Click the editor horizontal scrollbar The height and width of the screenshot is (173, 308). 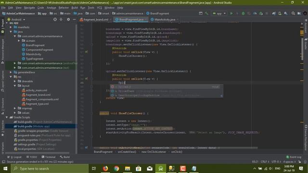[x=175, y=148]
